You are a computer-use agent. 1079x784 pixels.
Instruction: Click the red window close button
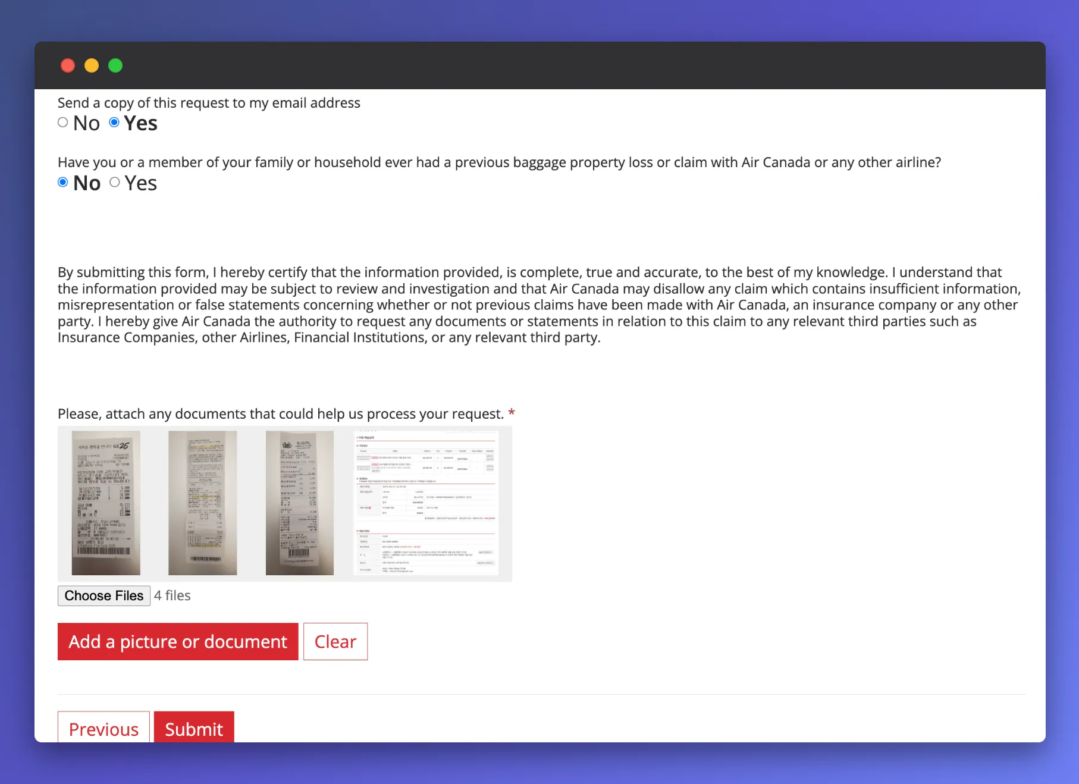tap(68, 65)
